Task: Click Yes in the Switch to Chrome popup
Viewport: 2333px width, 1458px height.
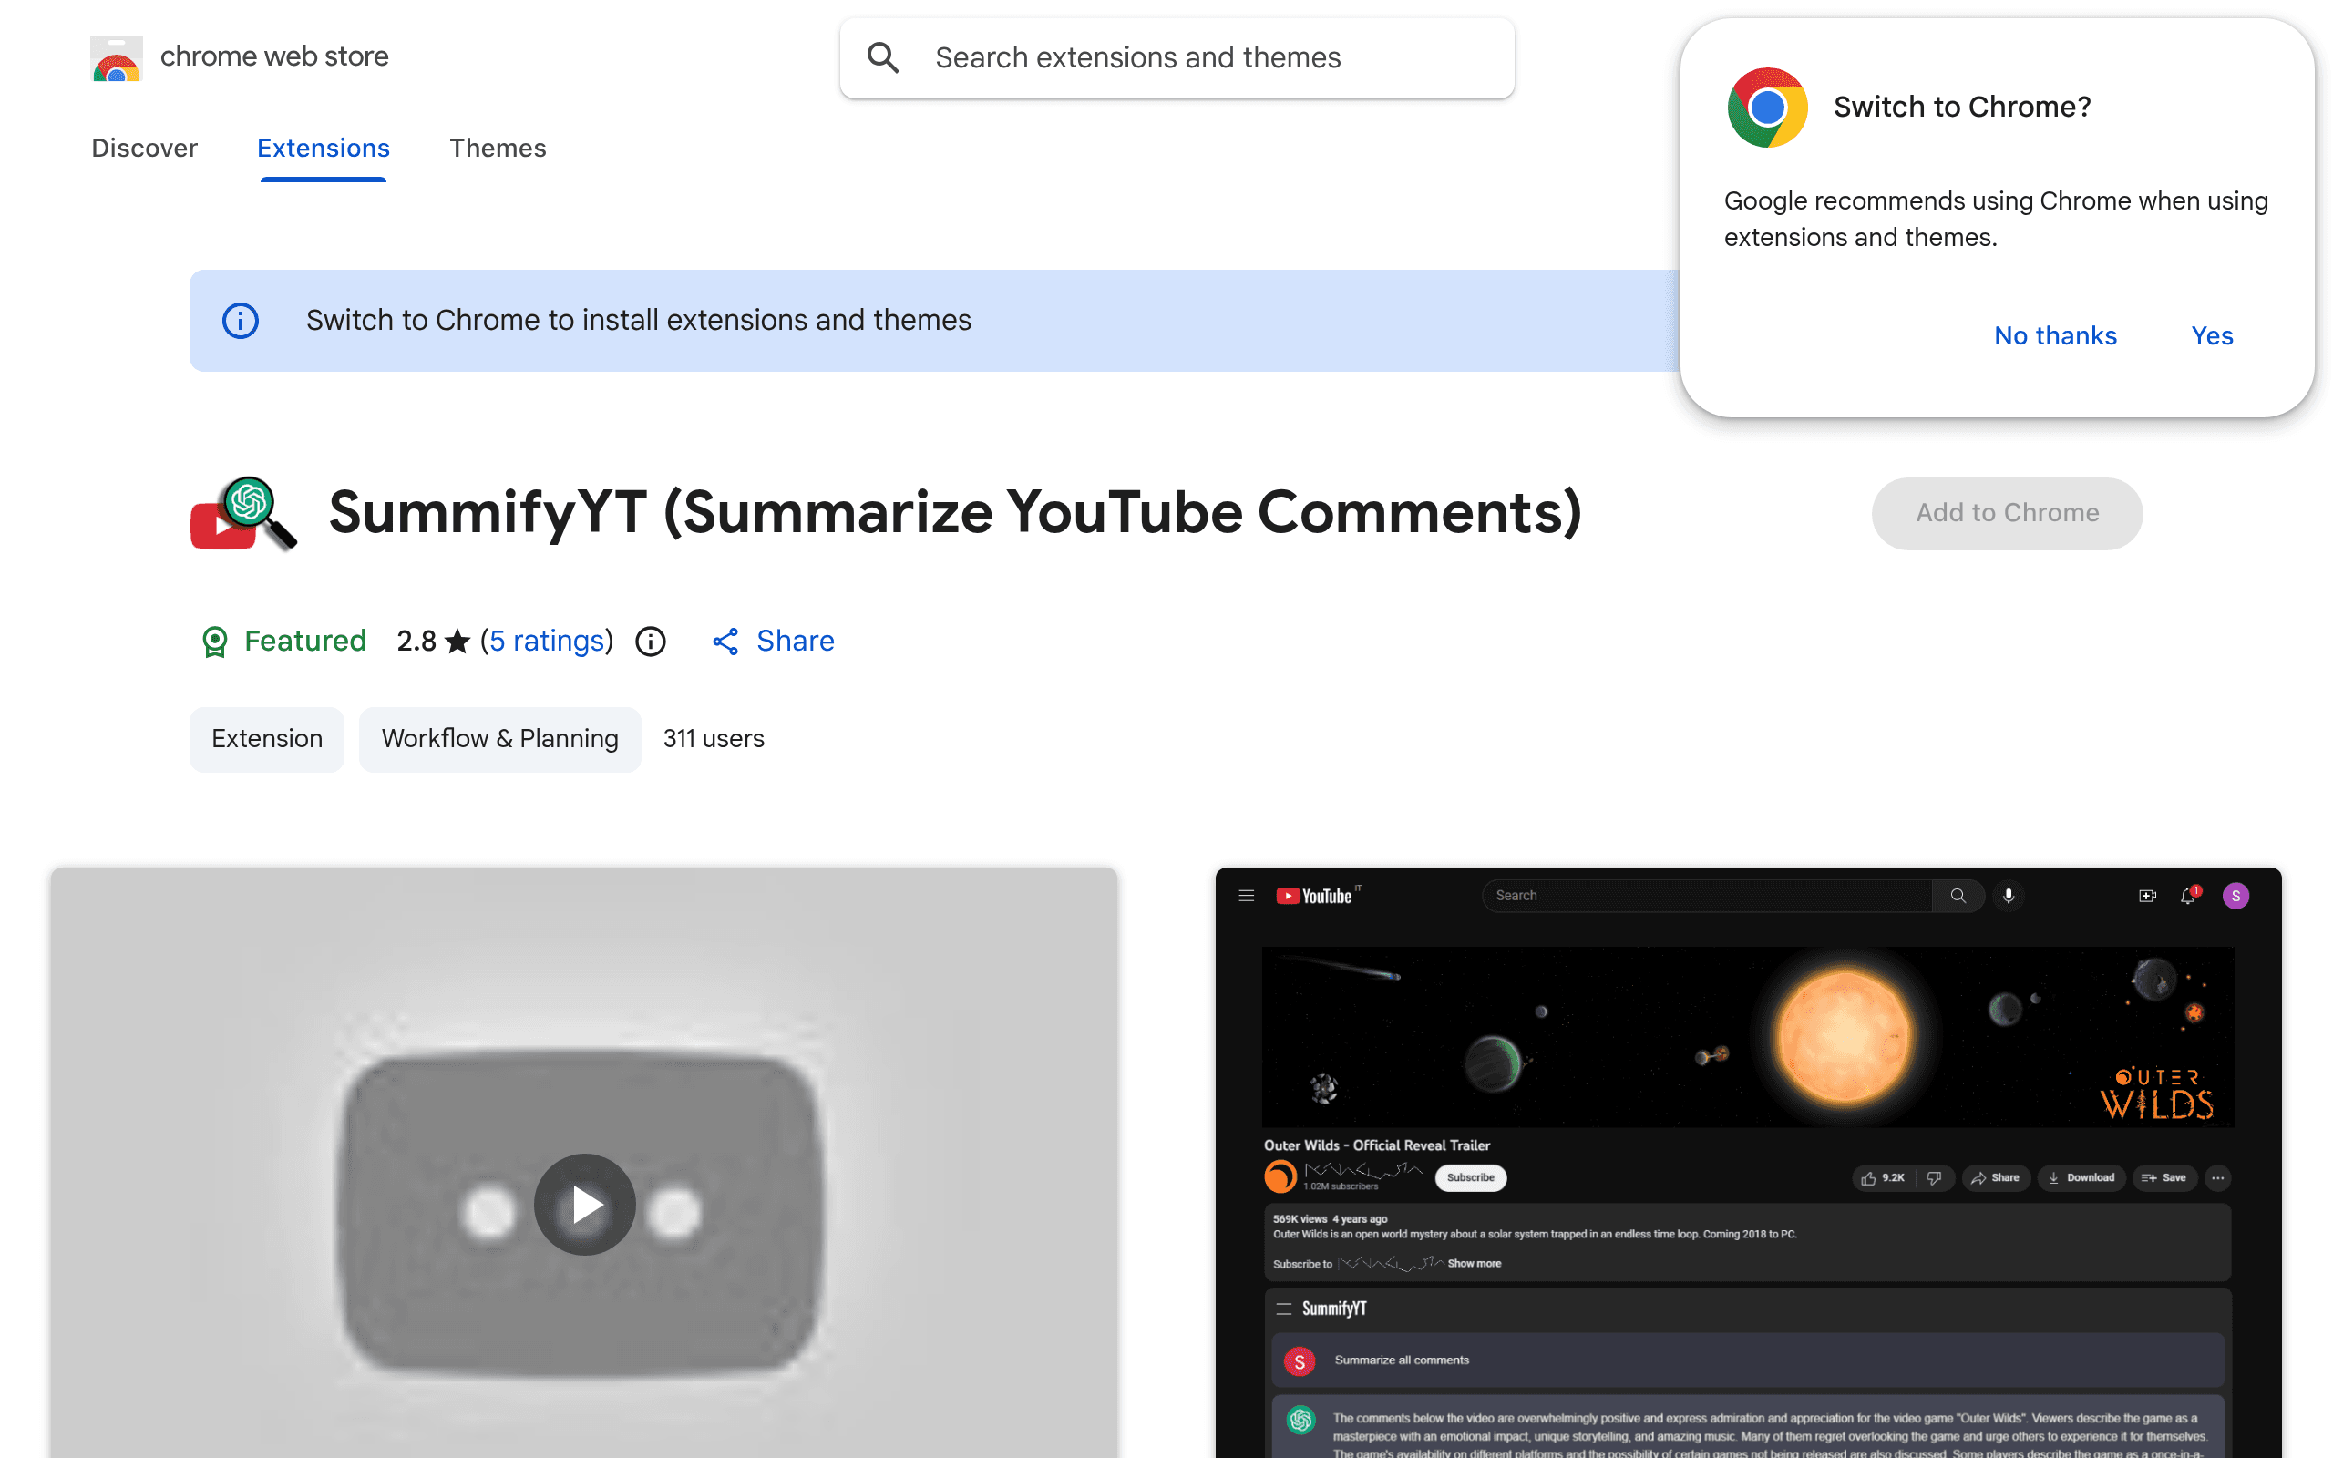Action: coord(2212,335)
